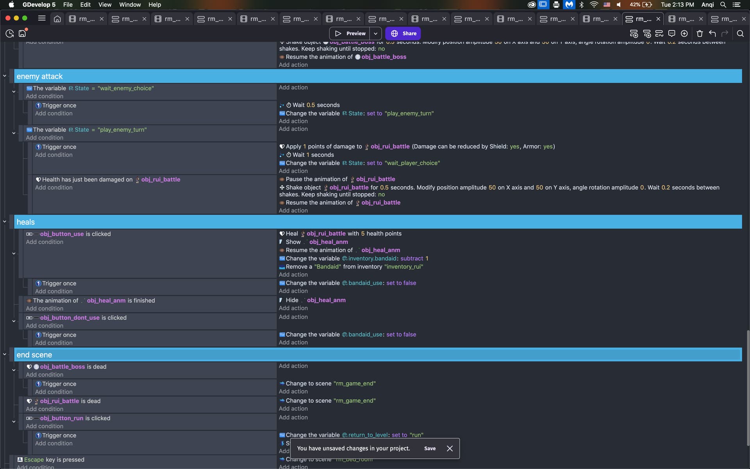Viewport: 750px width, 469px height.
Task: Collapse the State = wait_enemy_choice event
Action: (x=14, y=92)
